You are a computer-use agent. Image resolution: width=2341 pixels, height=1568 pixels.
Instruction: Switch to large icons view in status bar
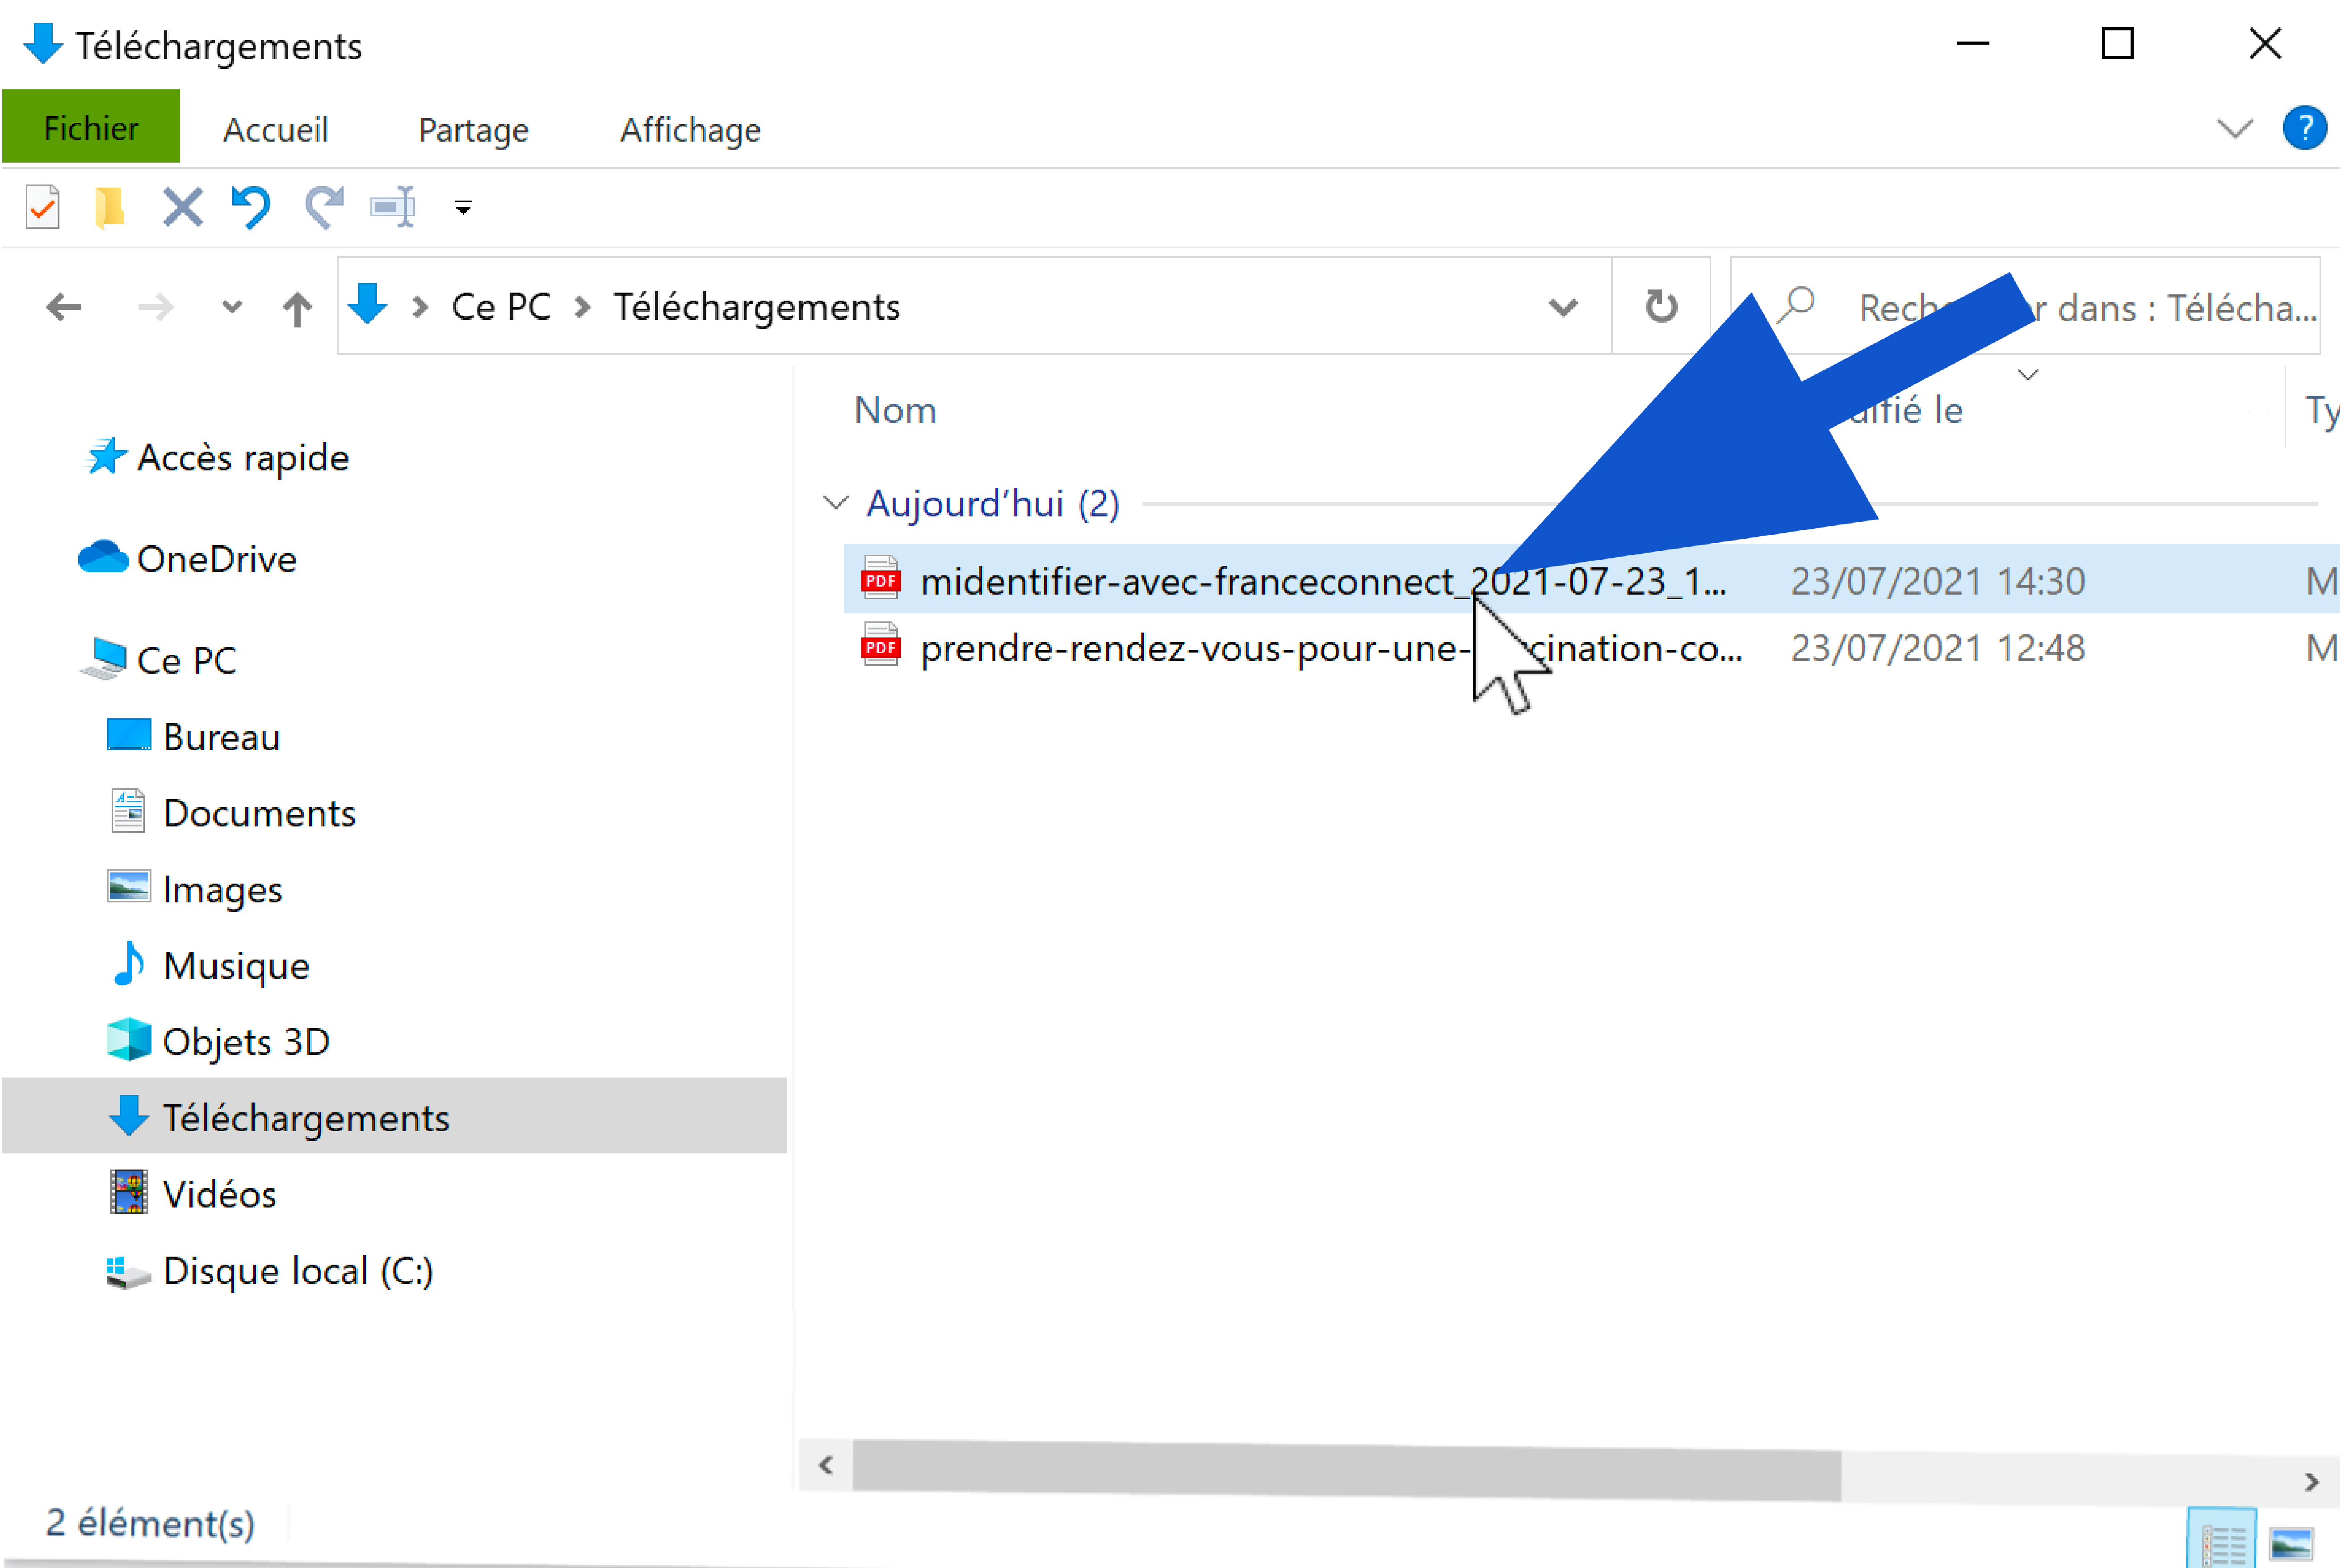pos(2291,1543)
